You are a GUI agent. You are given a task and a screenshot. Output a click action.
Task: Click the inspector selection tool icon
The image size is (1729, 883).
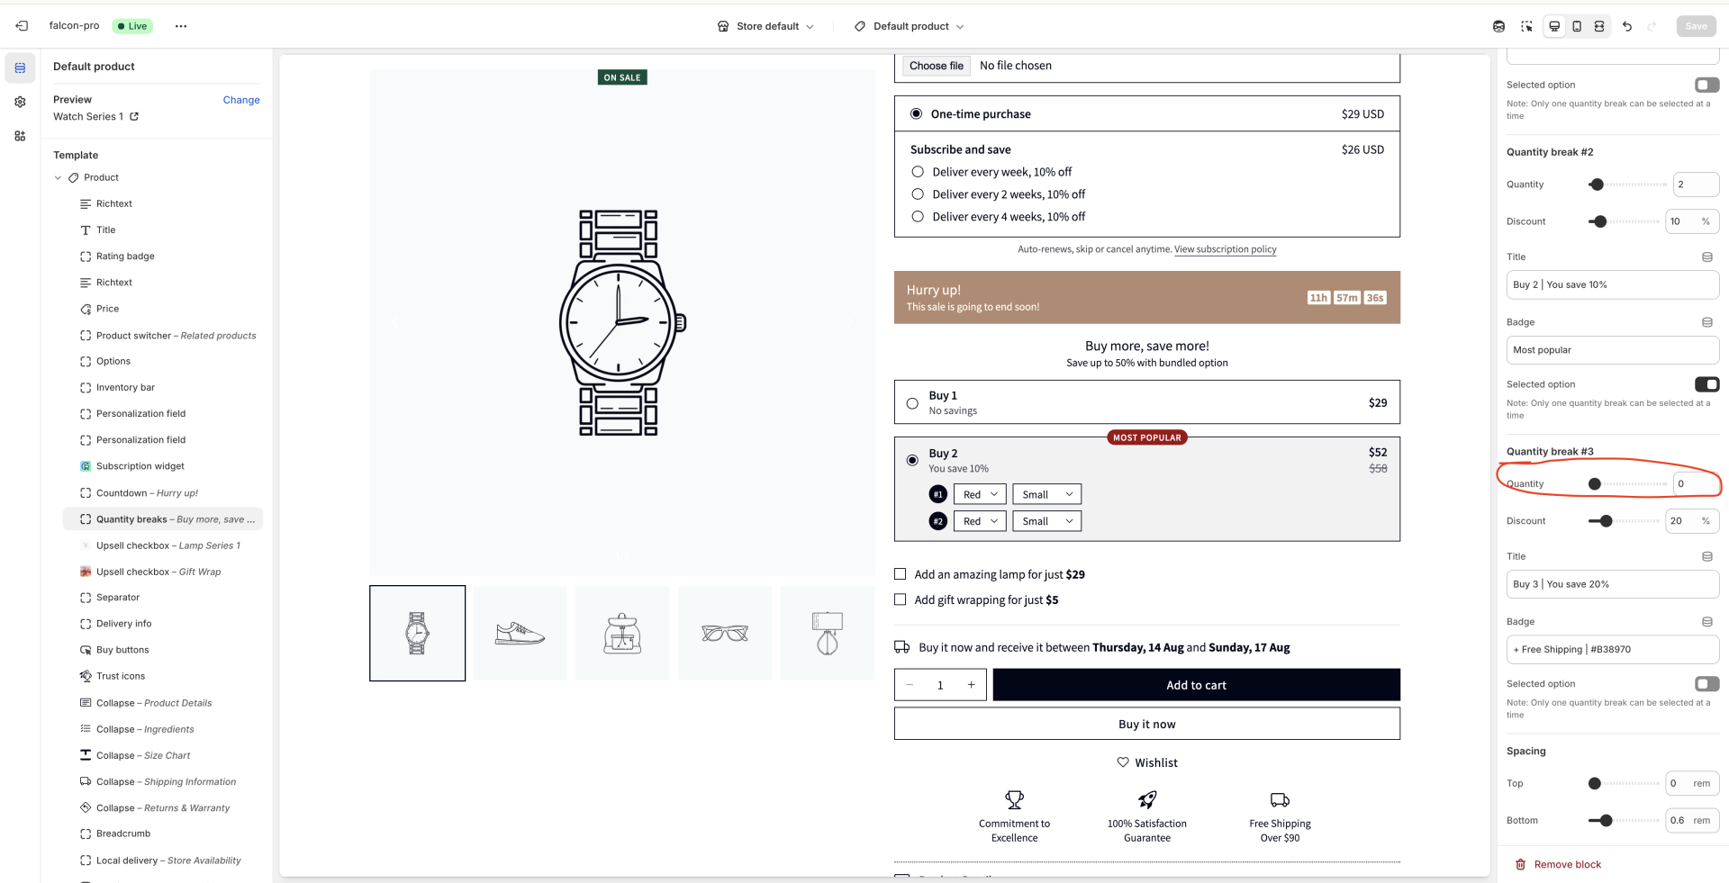1526,26
